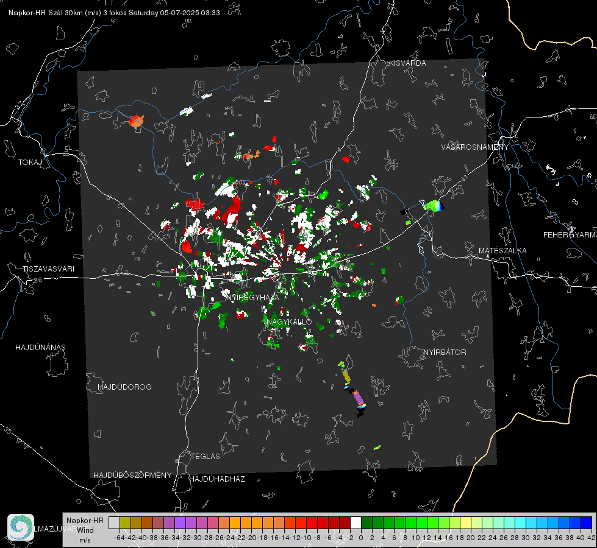Click the TISZAVASVÁRI label
597x548 pixels.
coord(48,269)
